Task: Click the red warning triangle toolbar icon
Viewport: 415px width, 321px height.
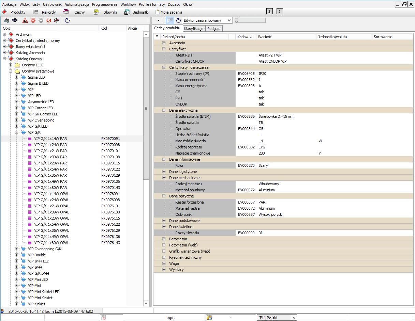Action: 25,20
